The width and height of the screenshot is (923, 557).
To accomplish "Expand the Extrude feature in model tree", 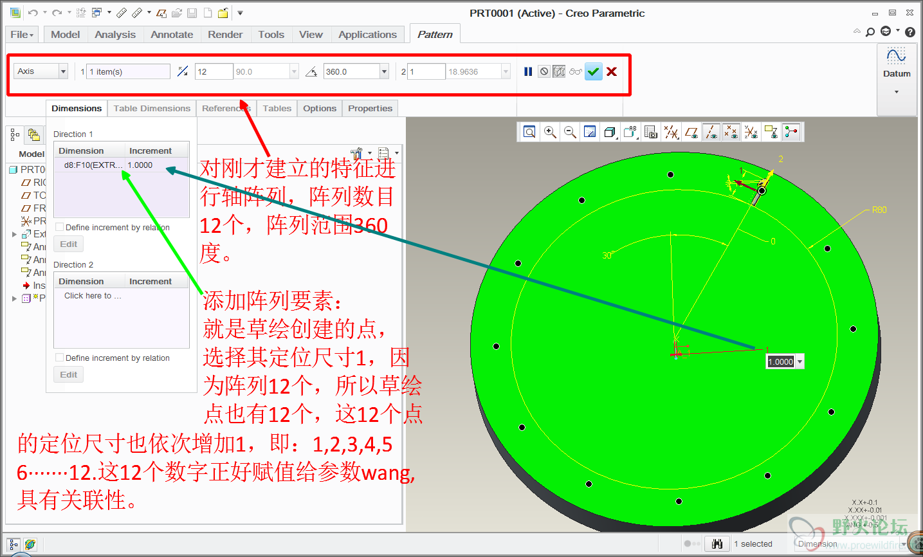I will [14, 234].
